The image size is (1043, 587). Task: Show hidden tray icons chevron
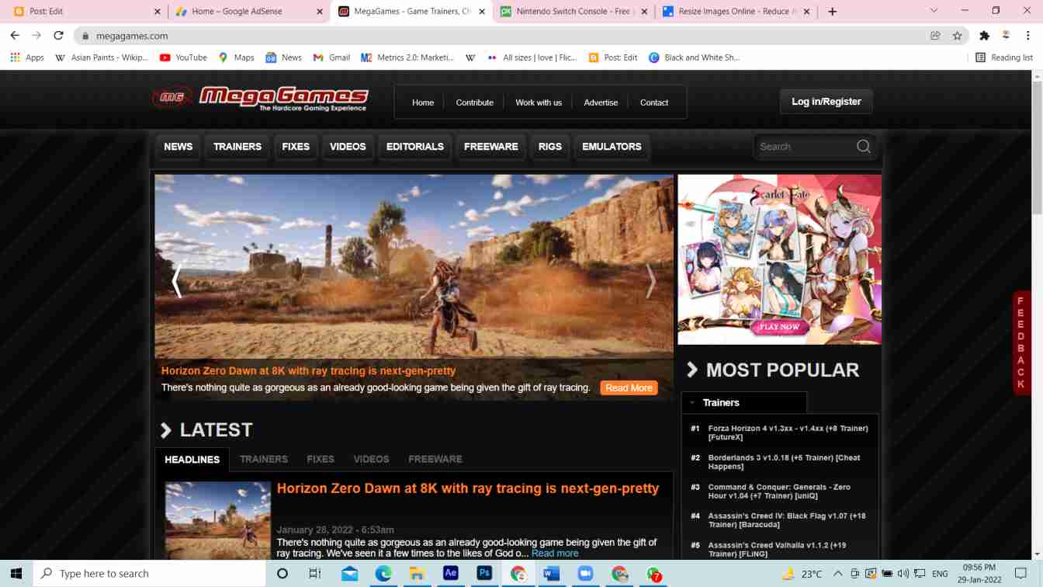point(837,573)
